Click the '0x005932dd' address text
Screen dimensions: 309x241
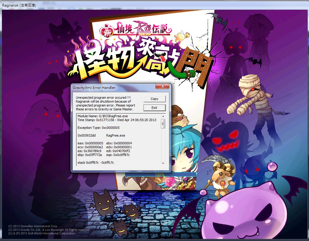86,135
